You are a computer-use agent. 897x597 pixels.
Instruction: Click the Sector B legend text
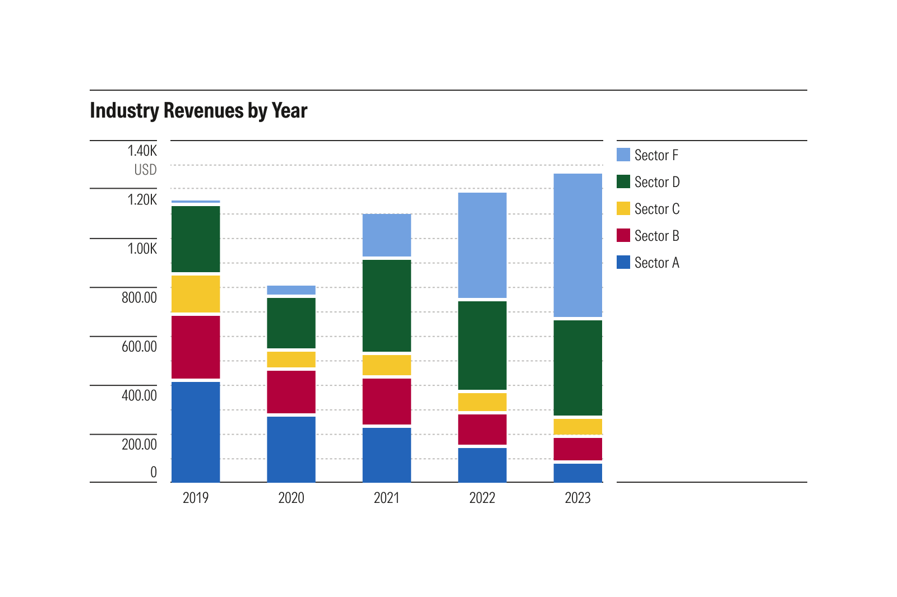click(657, 236)
